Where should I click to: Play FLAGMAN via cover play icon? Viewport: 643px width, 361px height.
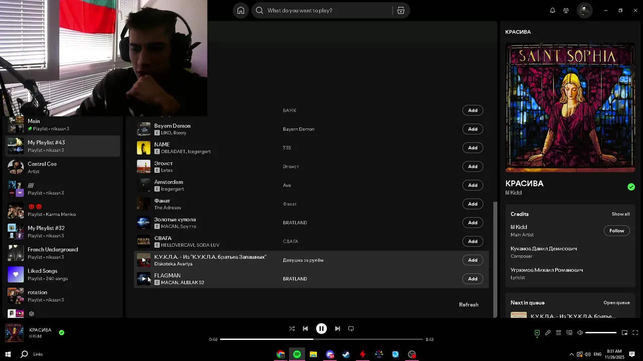[144, 279]
